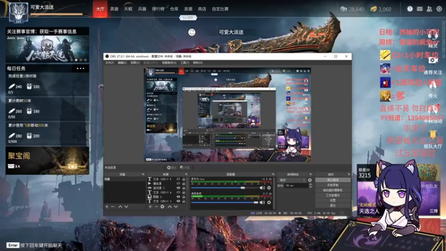Remove the selected scene with the minus icon
446x251 pixels.
click(x=113, y=206)
